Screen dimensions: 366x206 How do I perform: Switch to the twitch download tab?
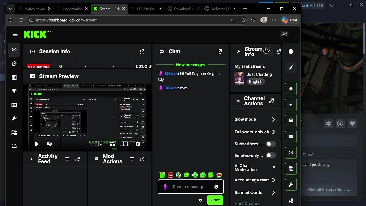(35, 9)
